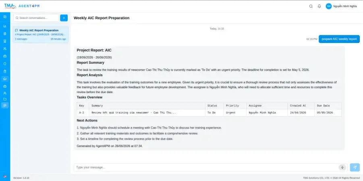Start a new conversation with plus button
This screenshot has height=181, width=363.
64,18
